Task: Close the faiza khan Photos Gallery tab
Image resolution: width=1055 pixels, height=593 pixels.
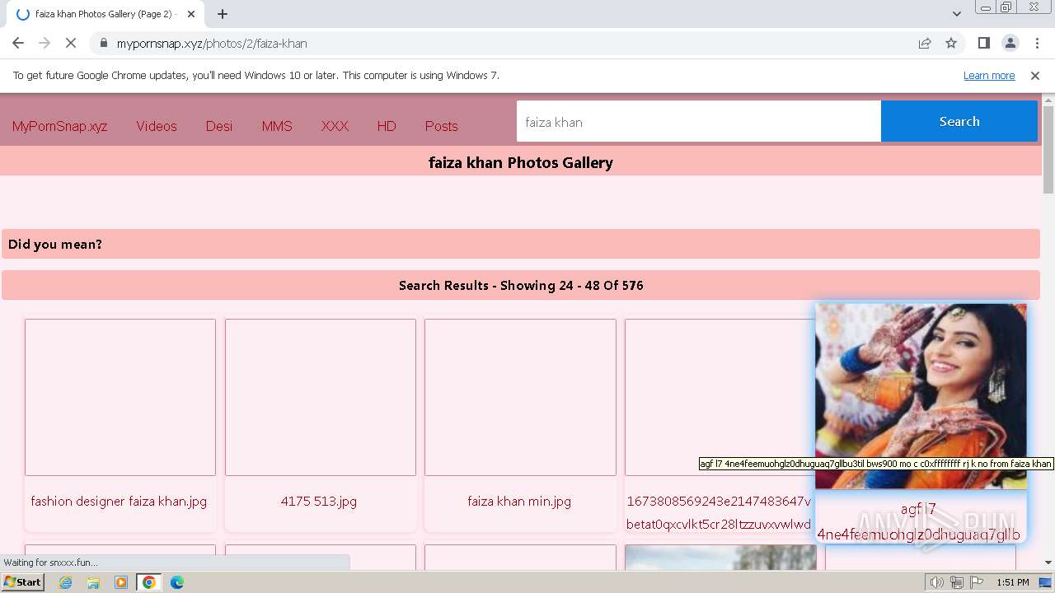Action: [191, 14]
